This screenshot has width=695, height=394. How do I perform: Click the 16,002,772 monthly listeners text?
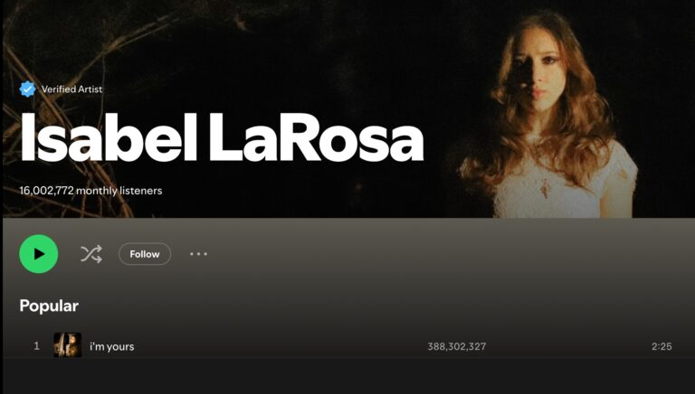click(90, 191)
